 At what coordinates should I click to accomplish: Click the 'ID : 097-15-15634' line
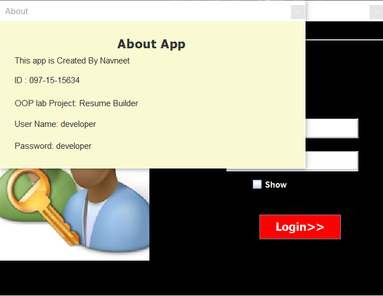pos(47,80)
